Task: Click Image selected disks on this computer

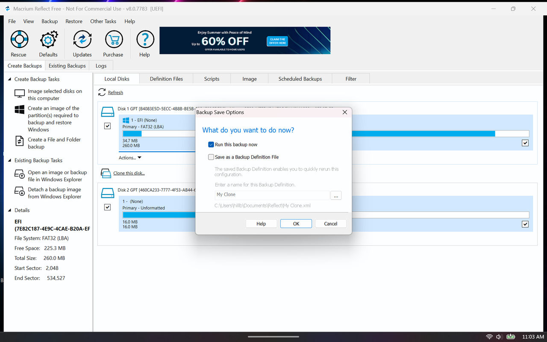Action: tap(55, 94)
